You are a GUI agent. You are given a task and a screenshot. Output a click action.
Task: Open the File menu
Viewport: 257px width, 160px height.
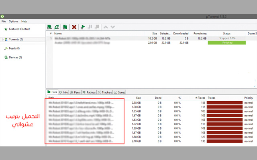[x=4, y=21]
